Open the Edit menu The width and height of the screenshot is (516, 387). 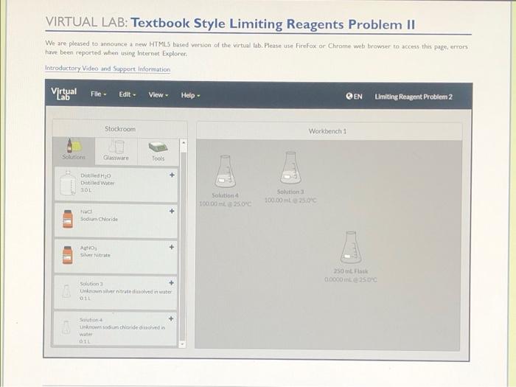[128, 94]
